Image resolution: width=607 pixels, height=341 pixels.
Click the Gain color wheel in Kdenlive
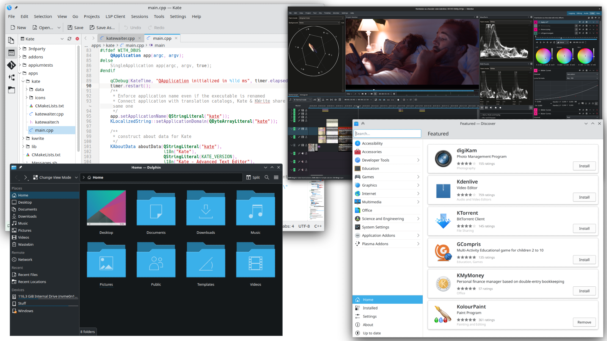(585, 56)
